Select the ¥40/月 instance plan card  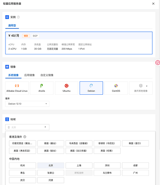(79, 43)
